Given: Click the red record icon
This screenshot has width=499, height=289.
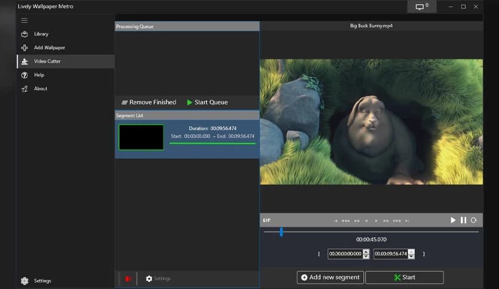Looking at the screenshot, I should [x=128, y=279].
